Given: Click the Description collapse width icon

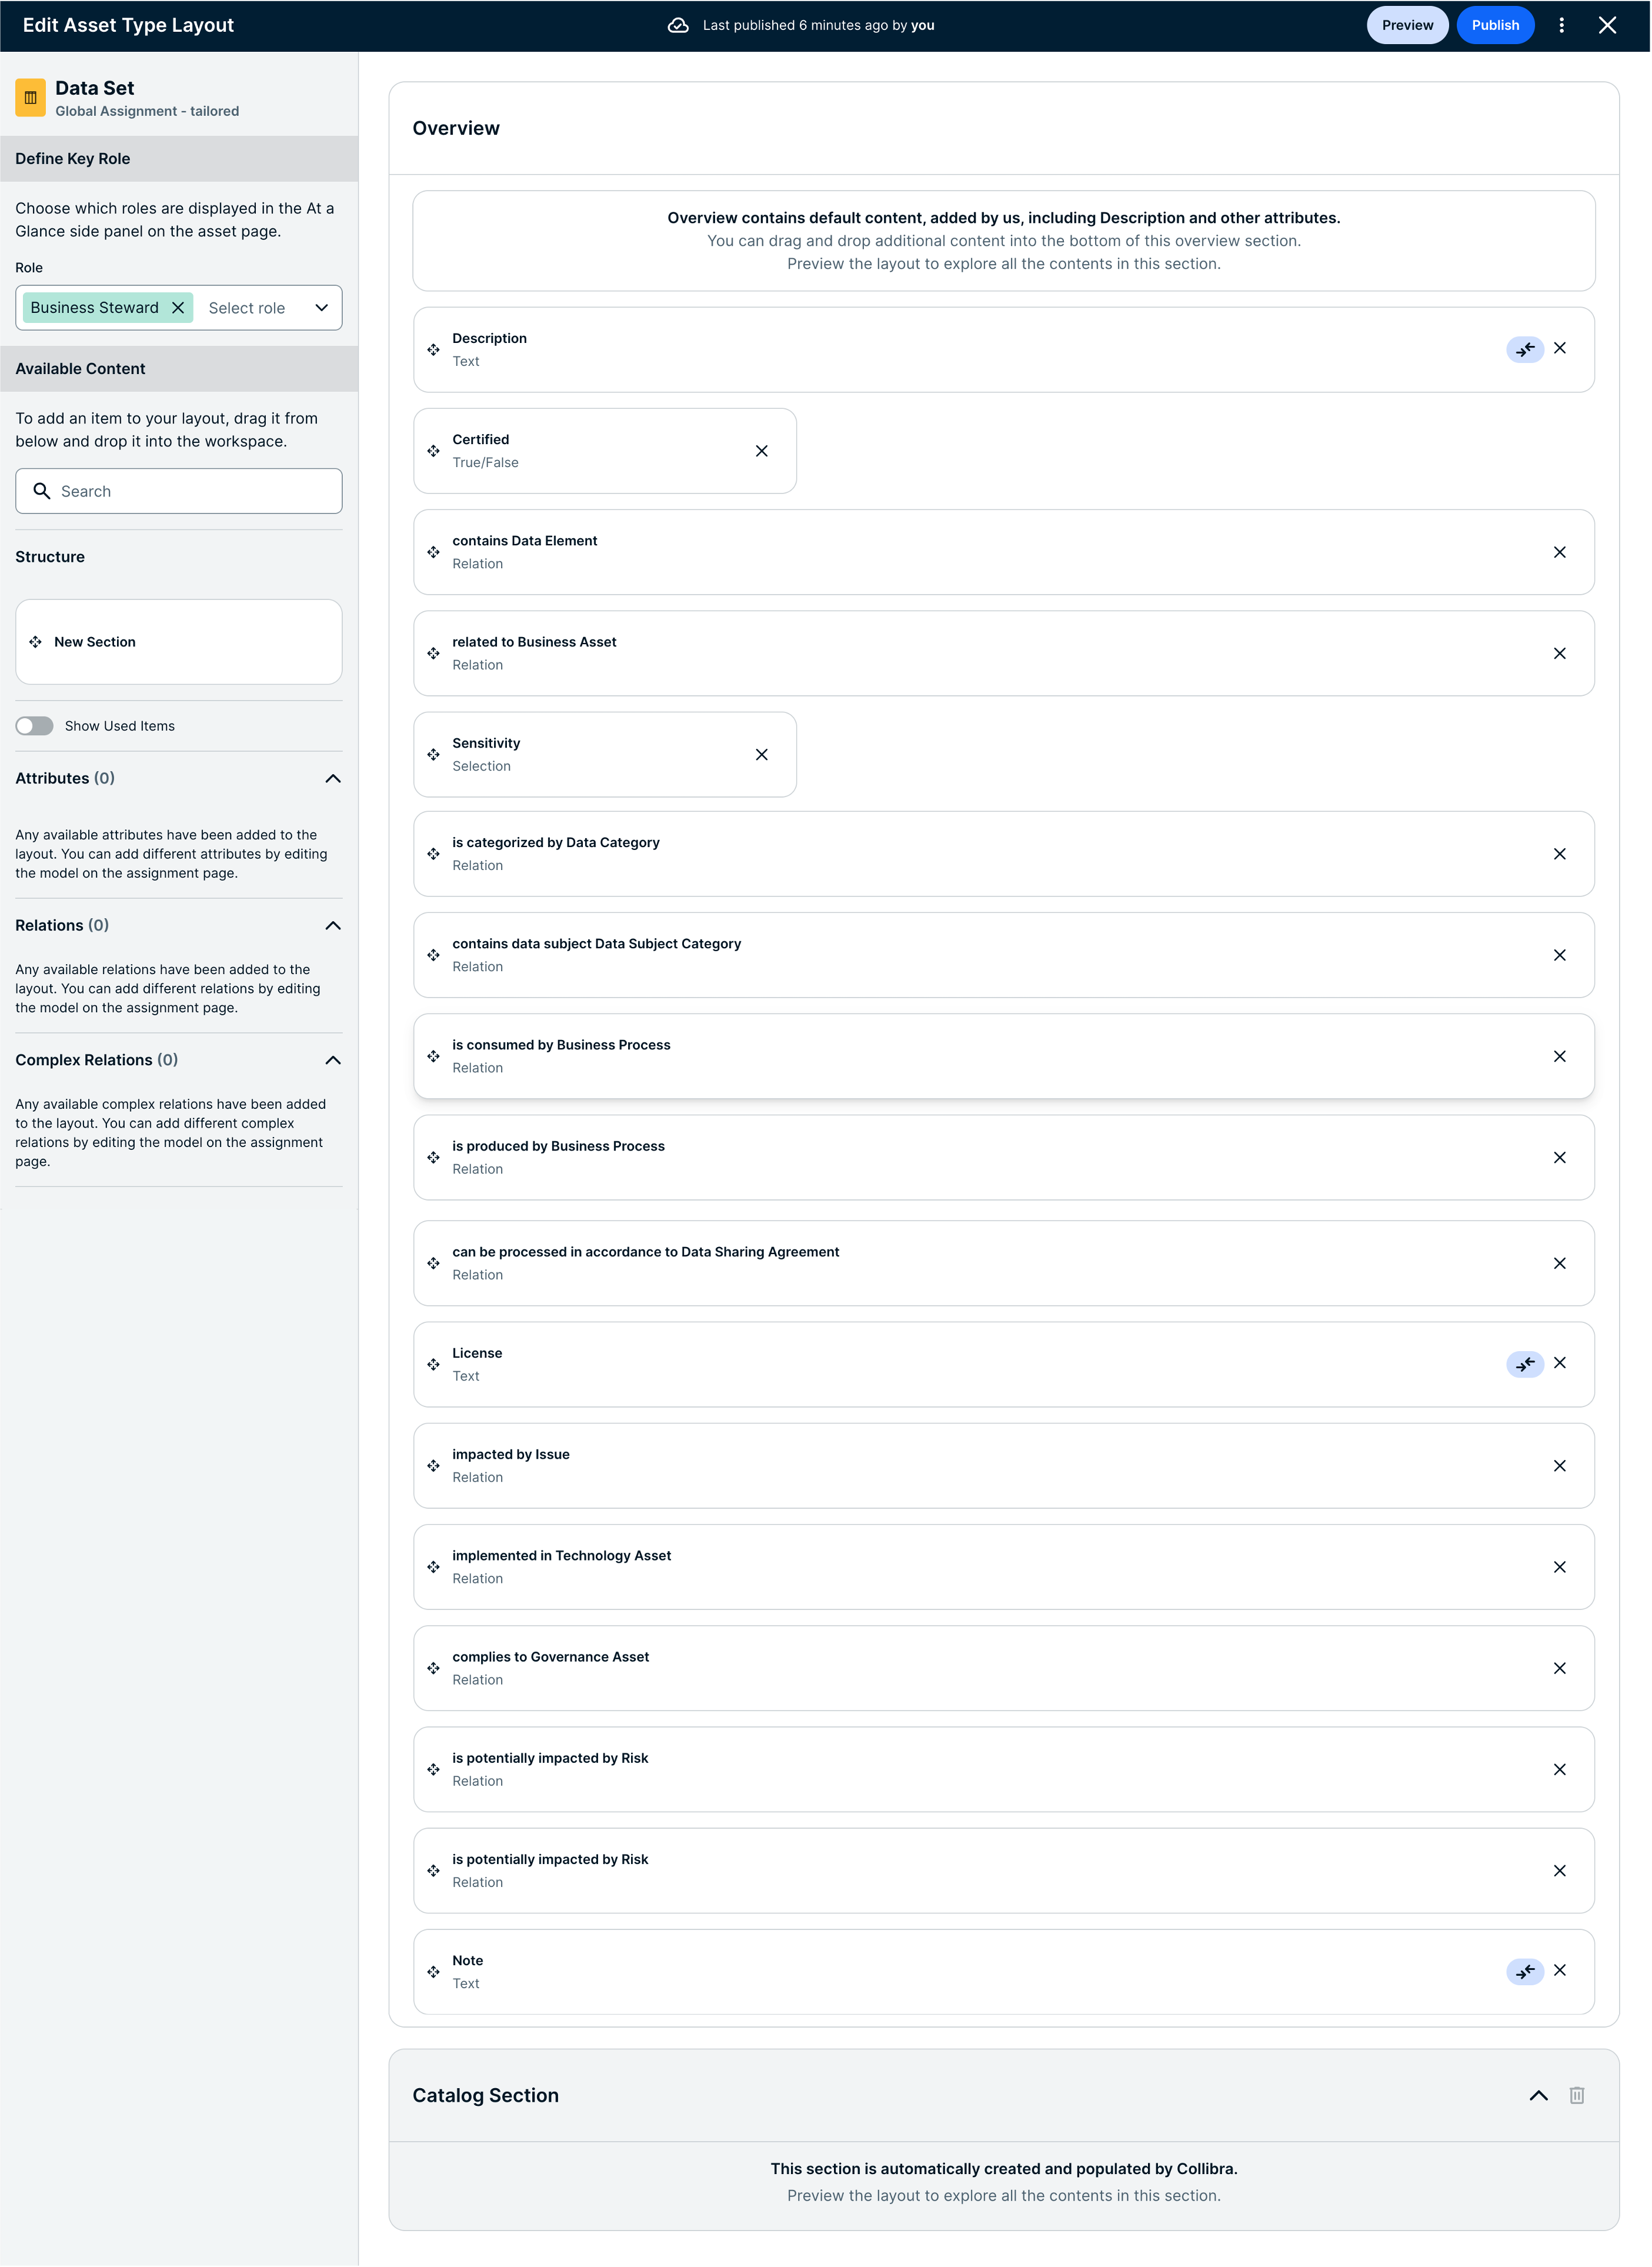Looking at the screenshot, I should point(1525,349).
